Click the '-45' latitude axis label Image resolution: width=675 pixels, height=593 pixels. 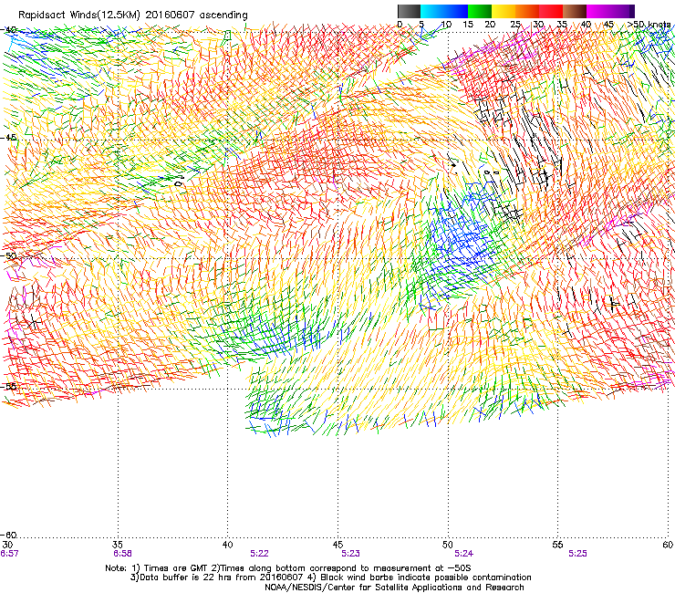(8, 138)
